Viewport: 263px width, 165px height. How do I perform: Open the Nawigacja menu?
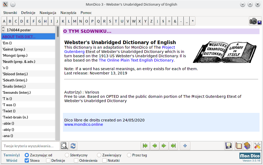[x=48, y=13]
